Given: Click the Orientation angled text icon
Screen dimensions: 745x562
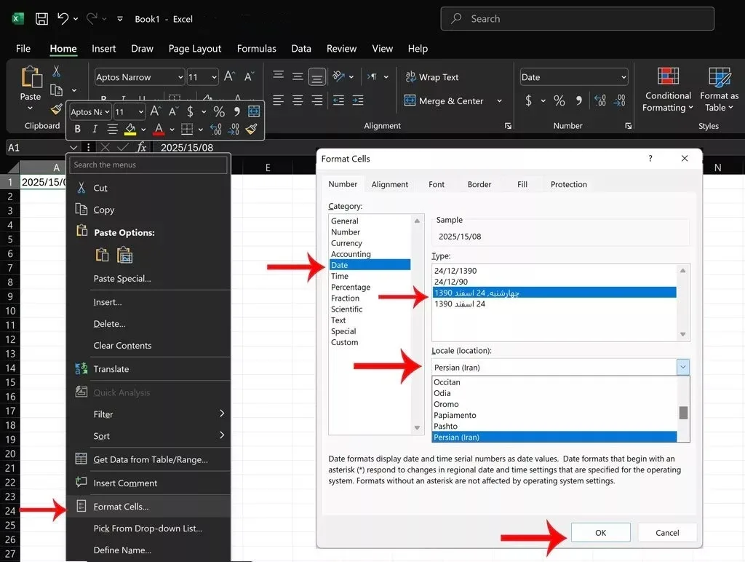Looking at the screenshot, I should point(338,76).
